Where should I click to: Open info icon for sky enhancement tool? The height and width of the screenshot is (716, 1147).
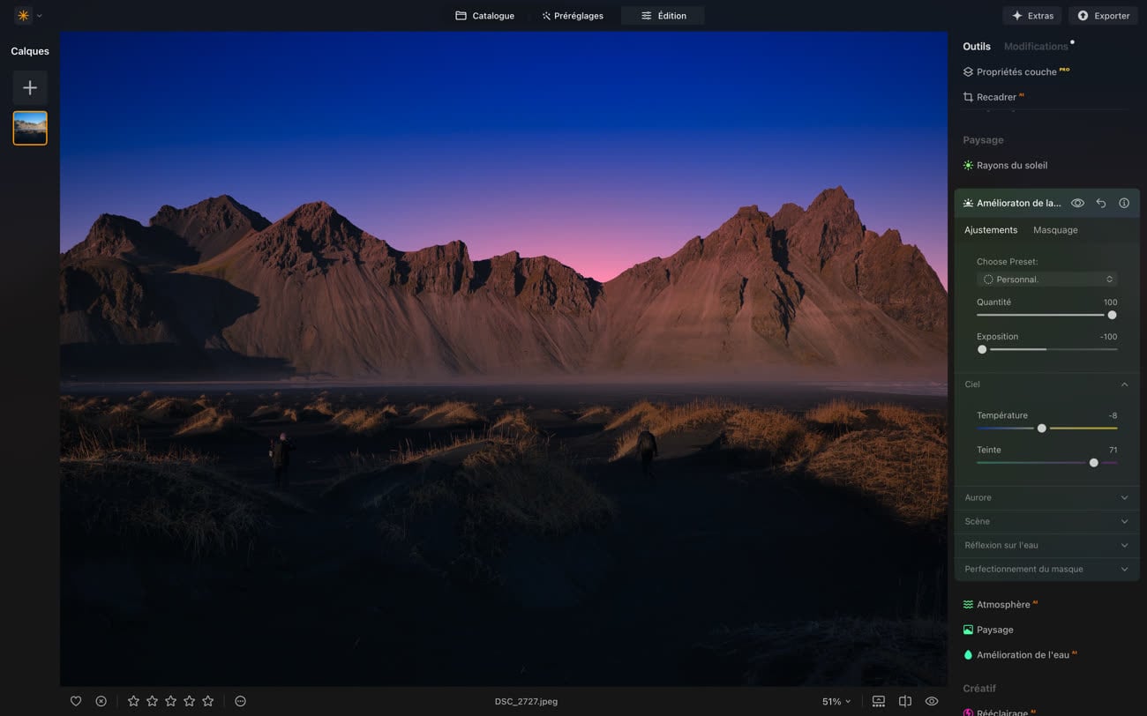pyautogui.click(x=1124, y=203)
